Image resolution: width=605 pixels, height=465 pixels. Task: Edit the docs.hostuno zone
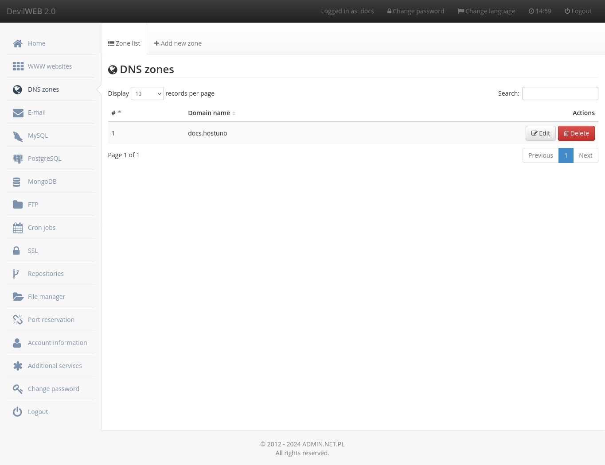[x=540, y=133]
